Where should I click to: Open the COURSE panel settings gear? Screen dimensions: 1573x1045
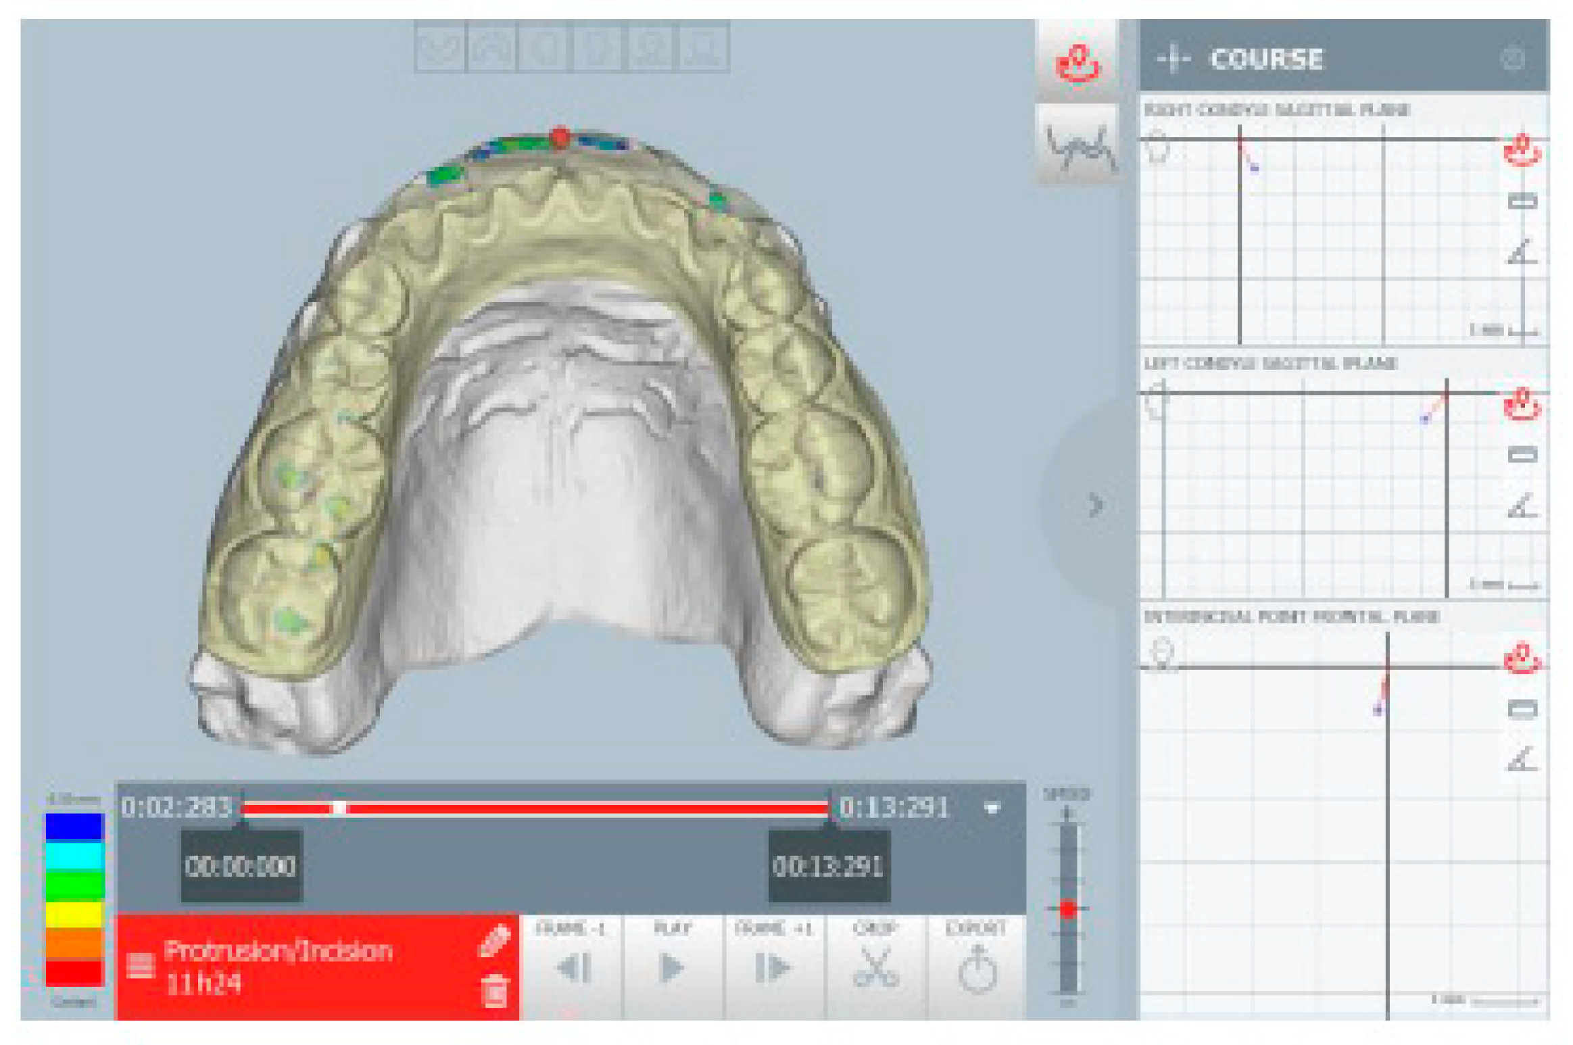point(1511,59)
